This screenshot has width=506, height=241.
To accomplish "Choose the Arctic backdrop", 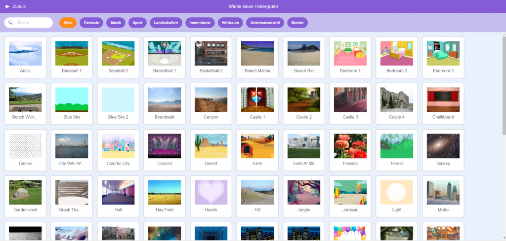I will tap(25, 57).
